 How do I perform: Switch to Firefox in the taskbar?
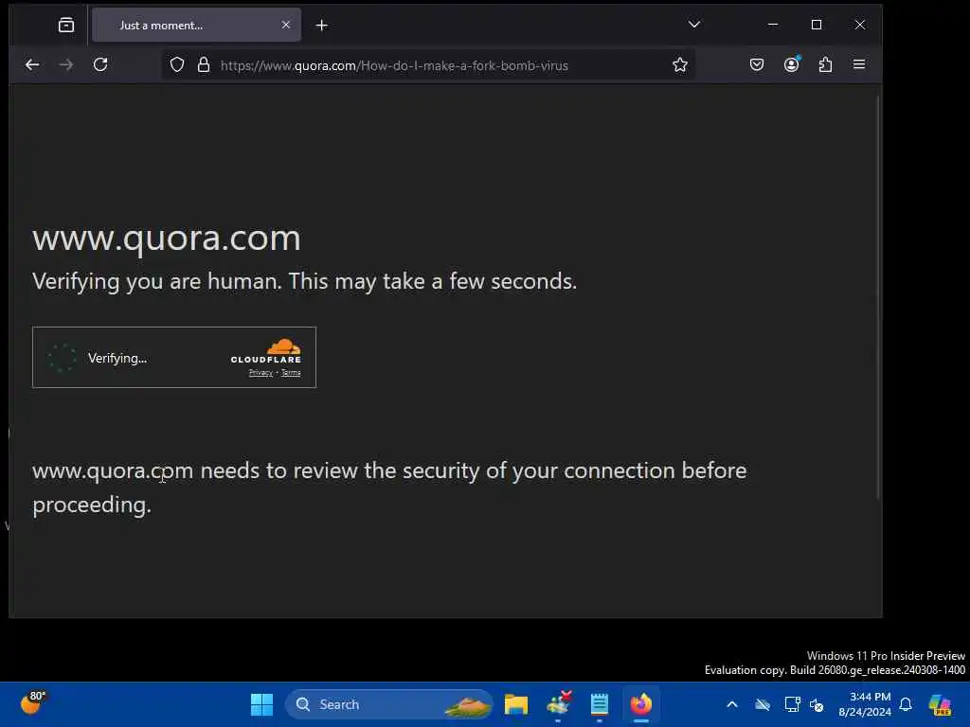(x=641, y=704)
